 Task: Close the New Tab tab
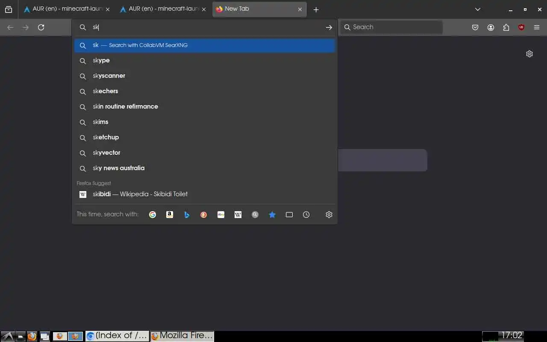tap(300, 9)
